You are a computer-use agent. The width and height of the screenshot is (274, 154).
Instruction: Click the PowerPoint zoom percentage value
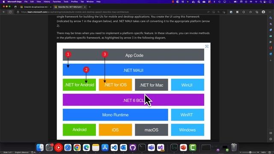[263, 152]
